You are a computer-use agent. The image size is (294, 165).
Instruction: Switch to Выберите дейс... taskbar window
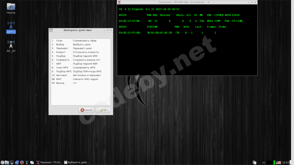pyautogui.click(x=77, y=162)
